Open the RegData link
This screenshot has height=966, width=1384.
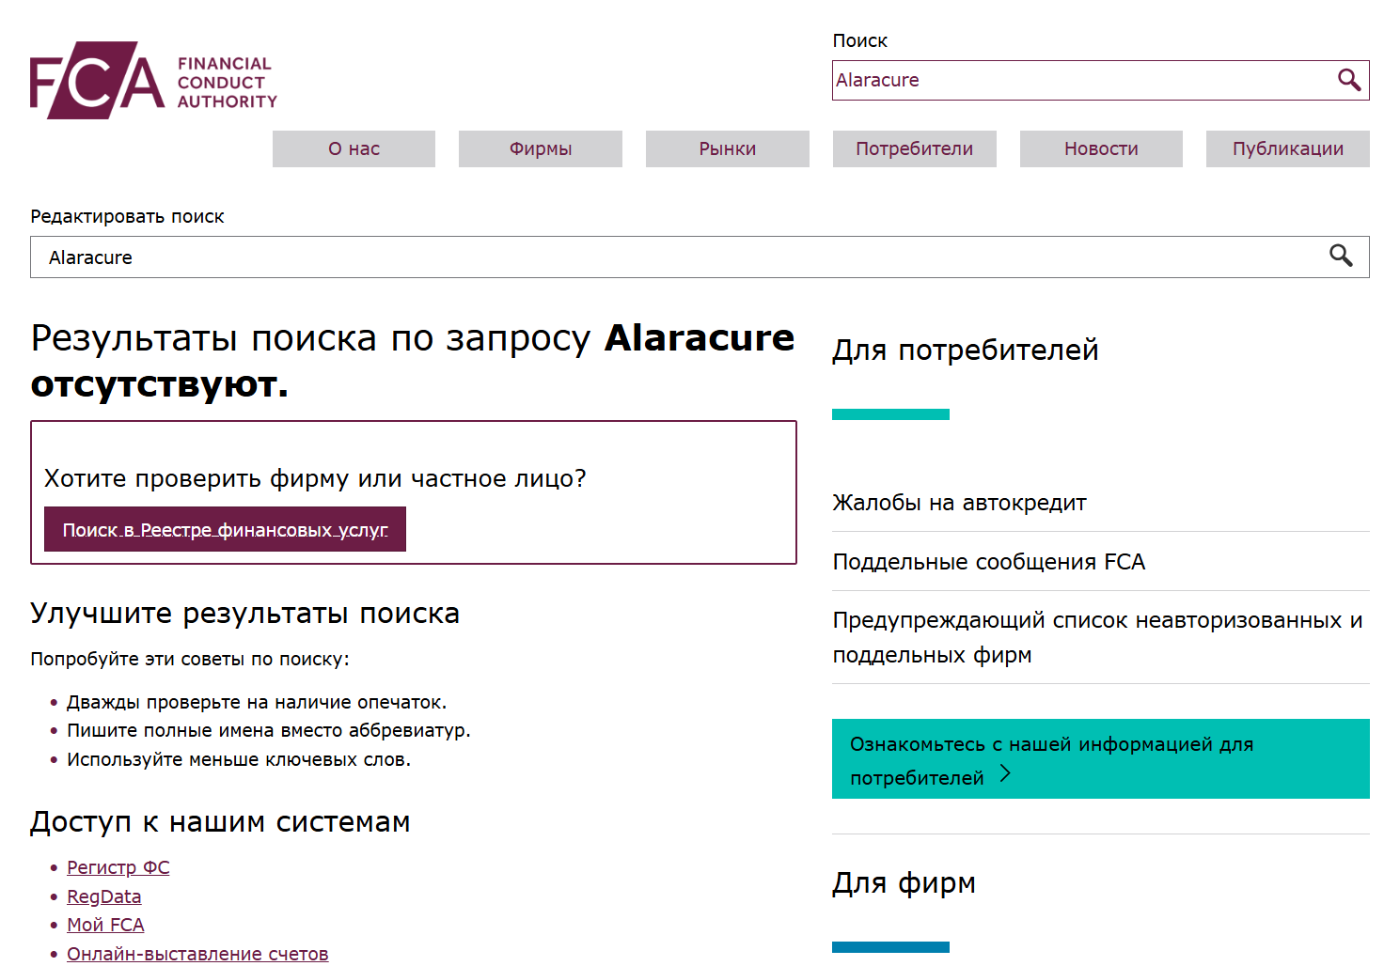coord(103,896)
